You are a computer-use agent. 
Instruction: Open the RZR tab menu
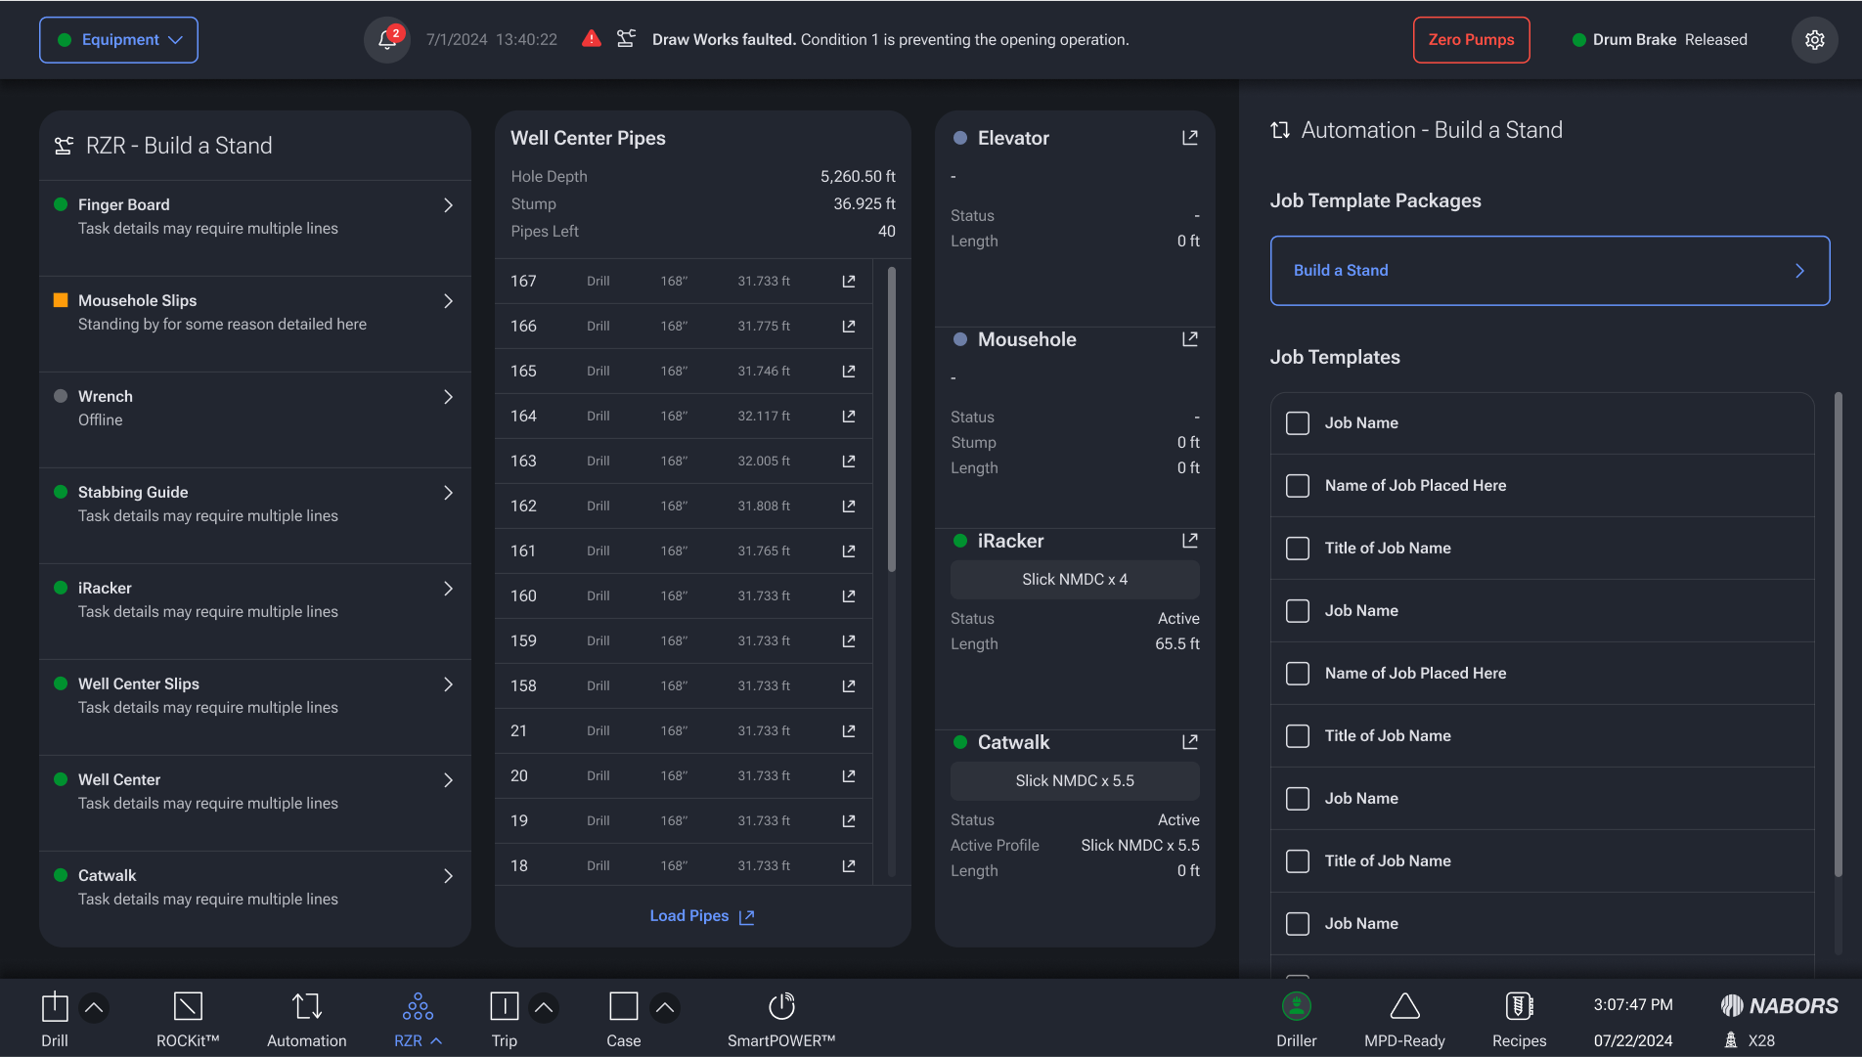click(418, 1019)
